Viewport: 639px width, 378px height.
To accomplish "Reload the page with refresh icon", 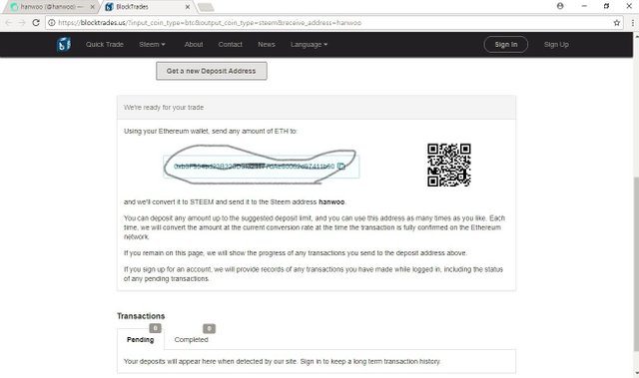I will point(36,23).
